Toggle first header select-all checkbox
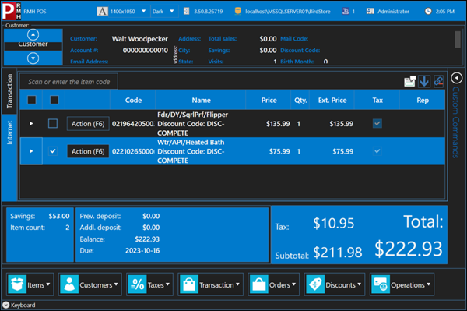 [32, 100]
